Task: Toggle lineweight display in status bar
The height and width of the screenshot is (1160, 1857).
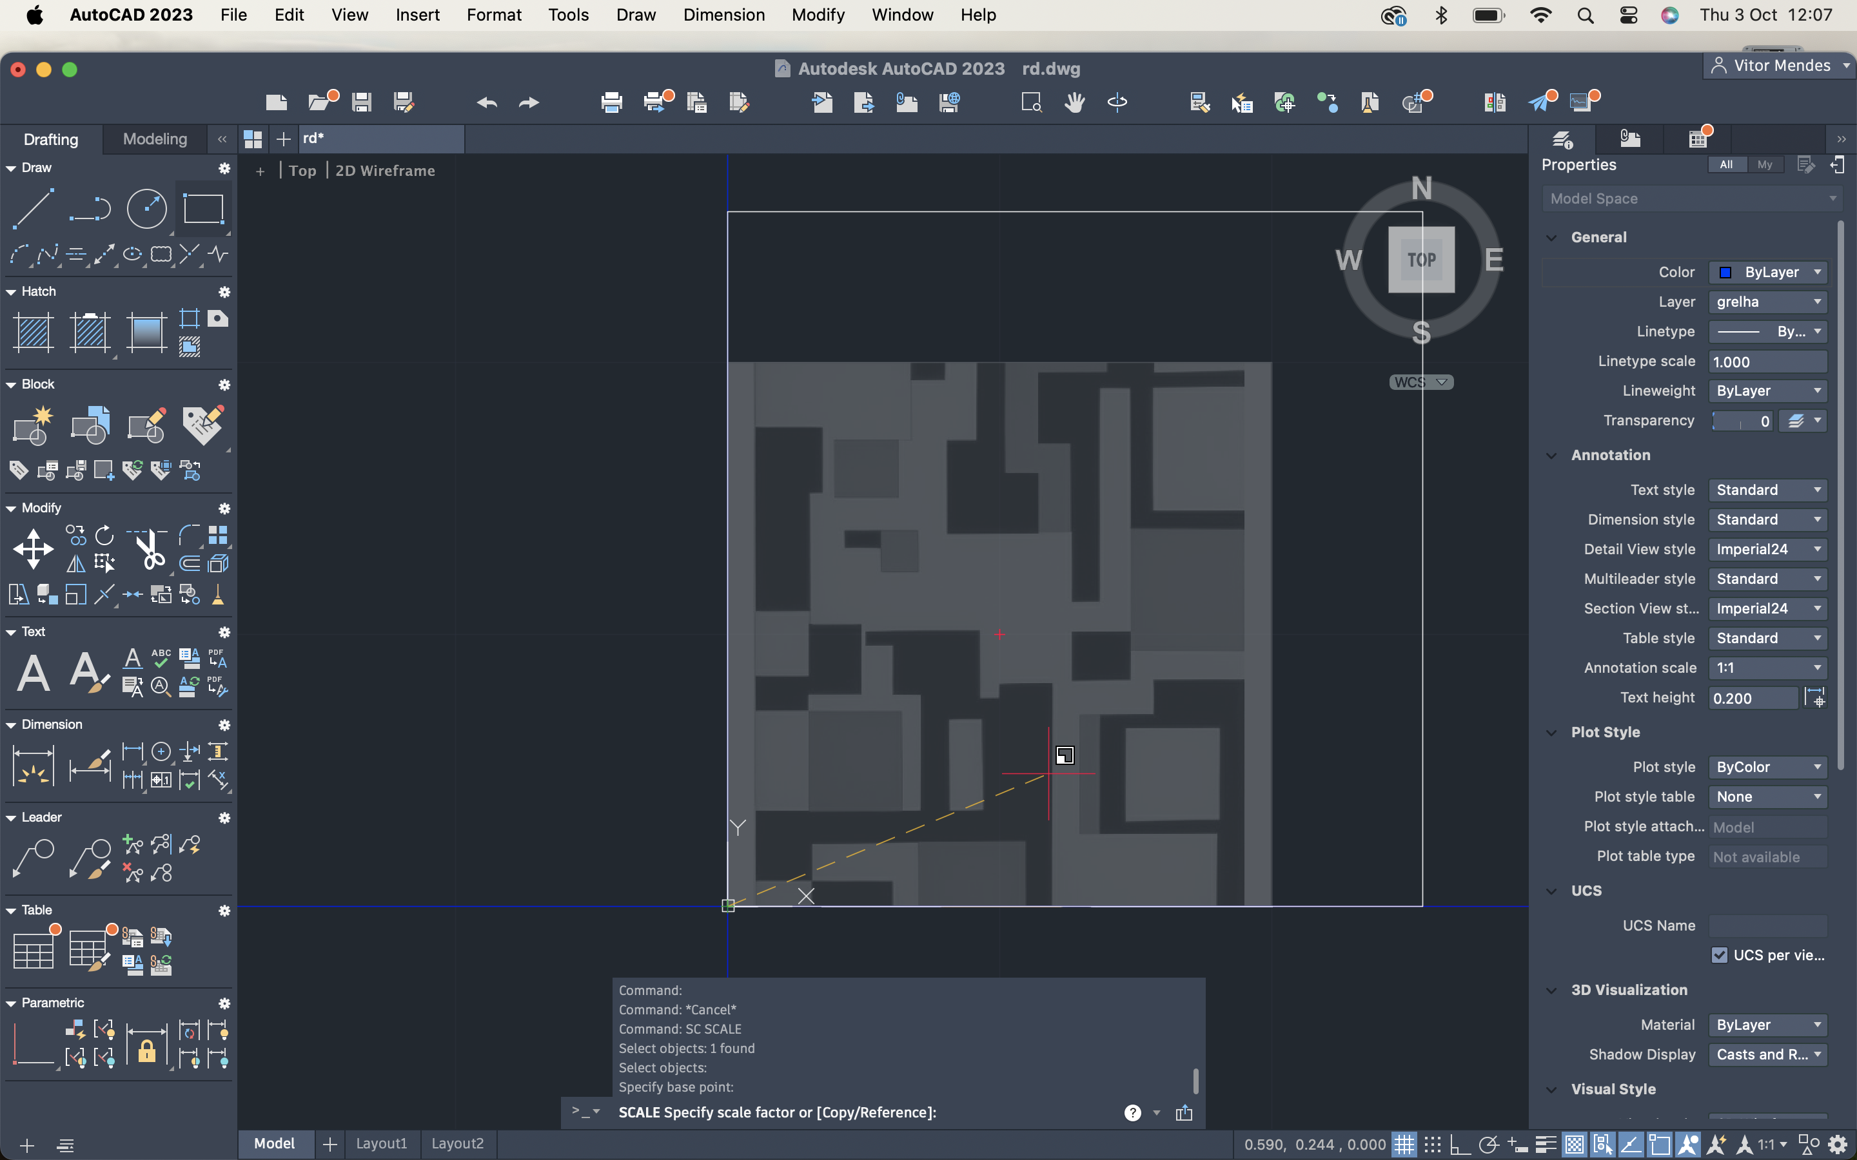Action: click(x=1546, y=1145)
